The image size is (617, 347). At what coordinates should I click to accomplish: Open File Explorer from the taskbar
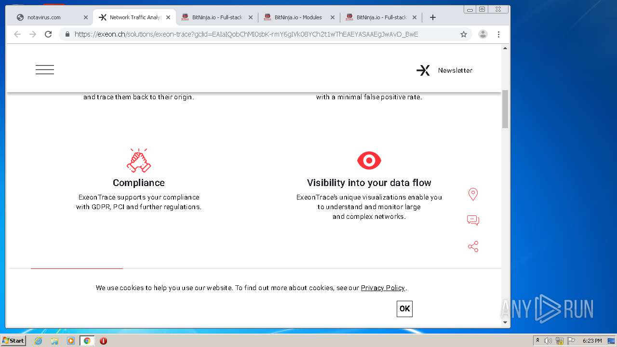54,341
